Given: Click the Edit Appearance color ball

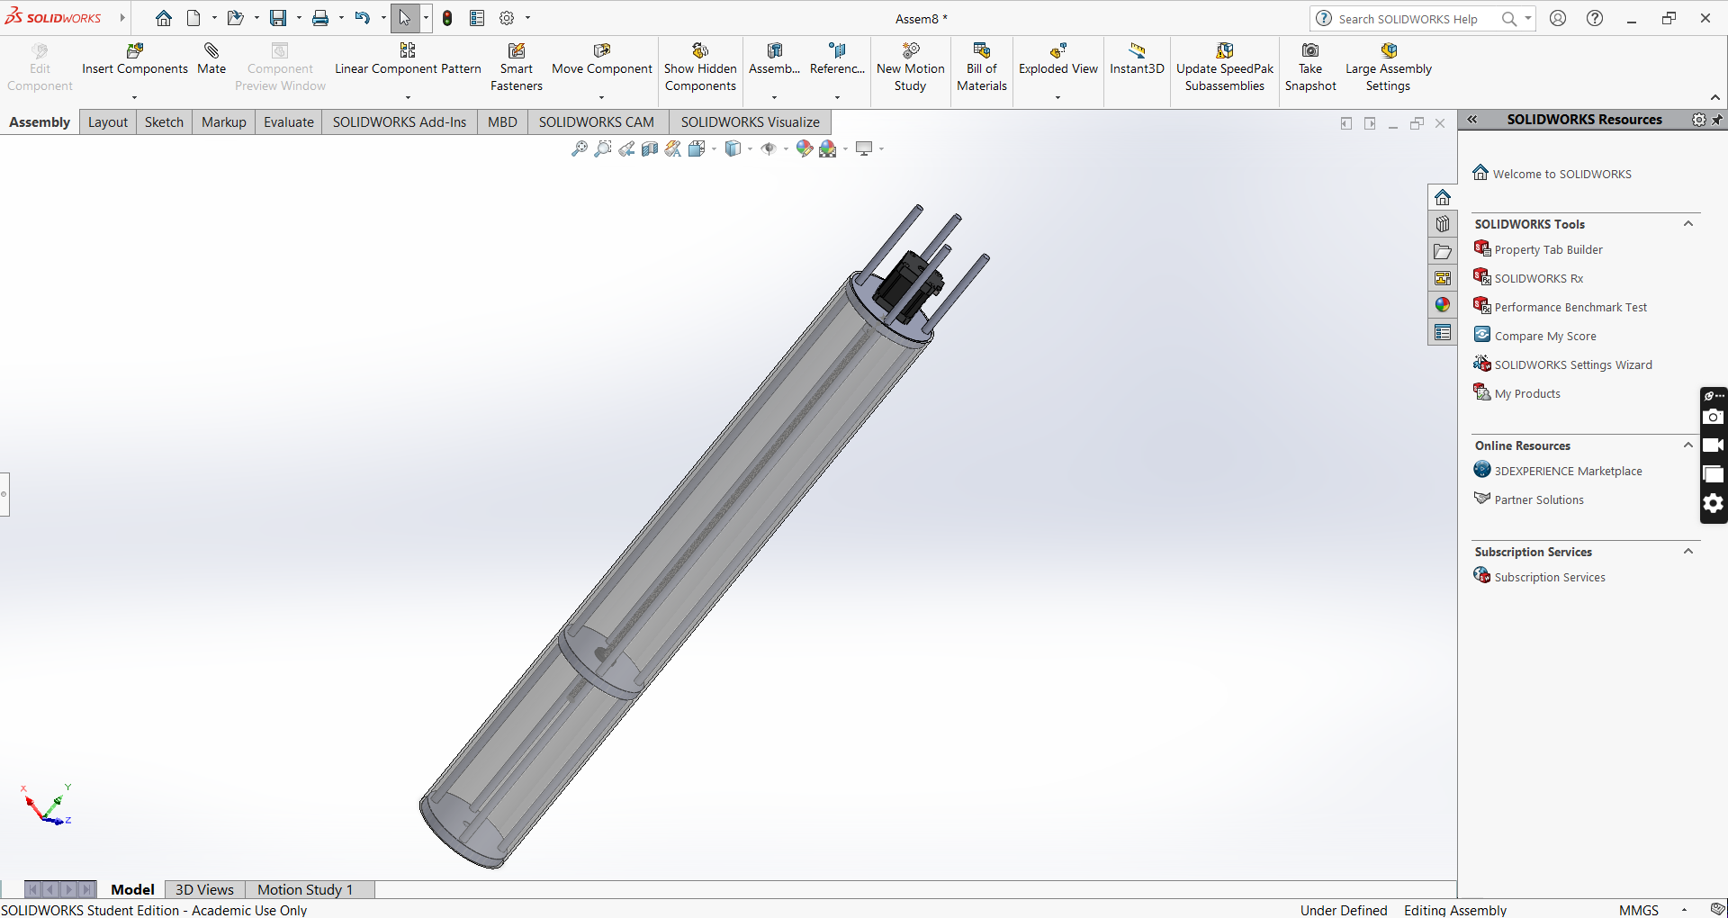Looking at the screenshot, I should pos(804,148).
